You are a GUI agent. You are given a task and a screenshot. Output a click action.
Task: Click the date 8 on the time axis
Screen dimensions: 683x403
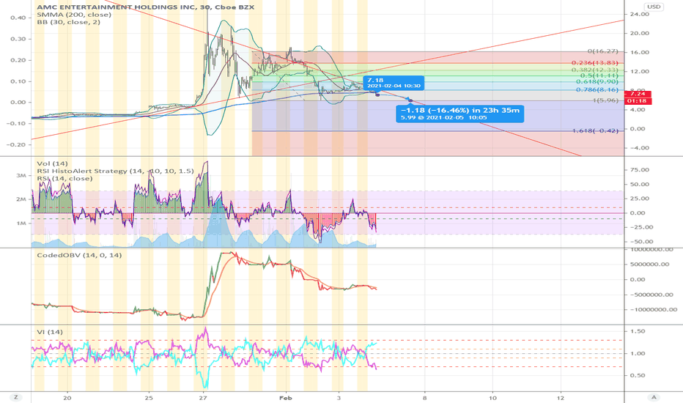pyautogui.click(x=424, y=398)
